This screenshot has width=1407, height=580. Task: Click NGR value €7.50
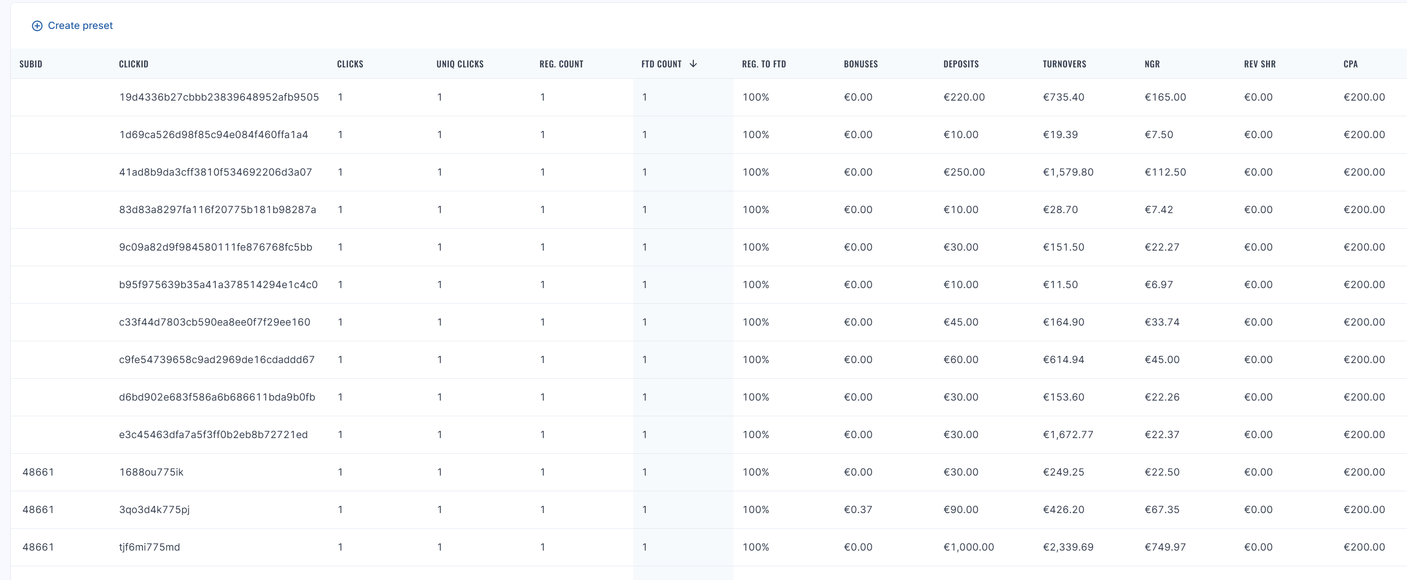tap(1158, 135)
